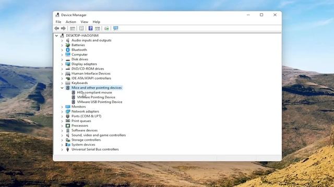Screen dimensions: 334x187
Task: Click the Keyboards category icon
Action: [x=68, y=83]
